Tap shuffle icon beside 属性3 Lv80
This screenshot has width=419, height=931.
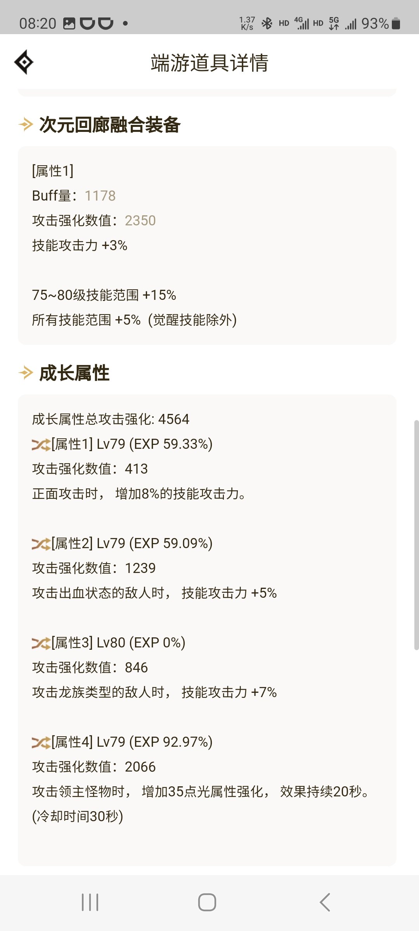(x=41, y=643)
